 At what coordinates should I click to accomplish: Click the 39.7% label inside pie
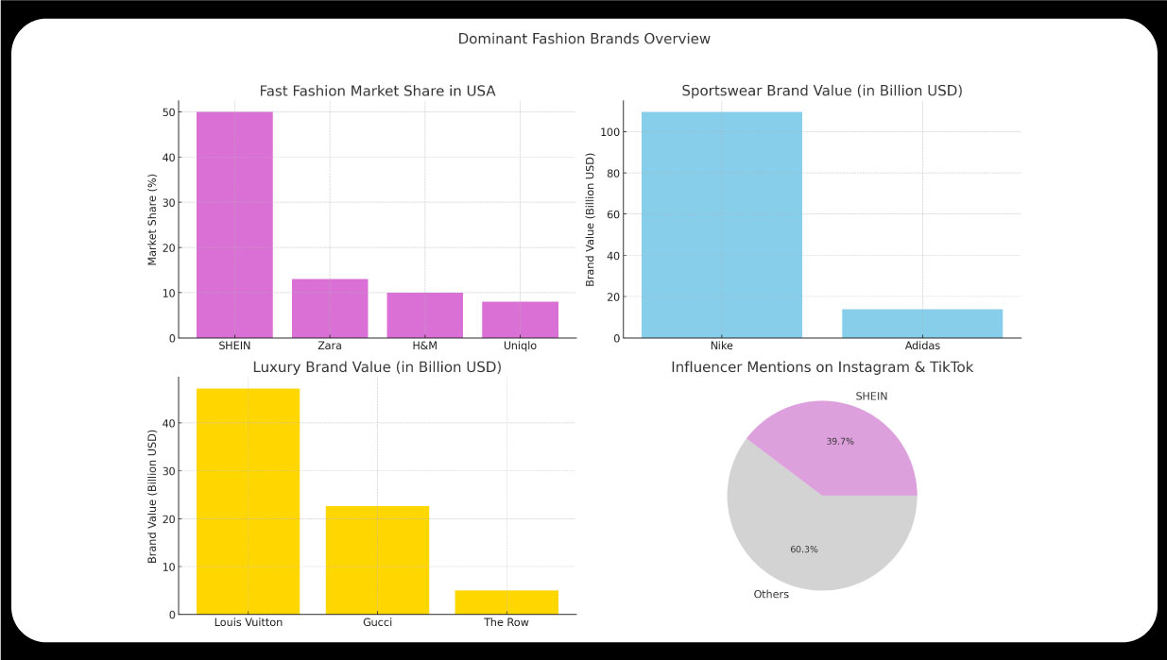[x=838, y=439]
